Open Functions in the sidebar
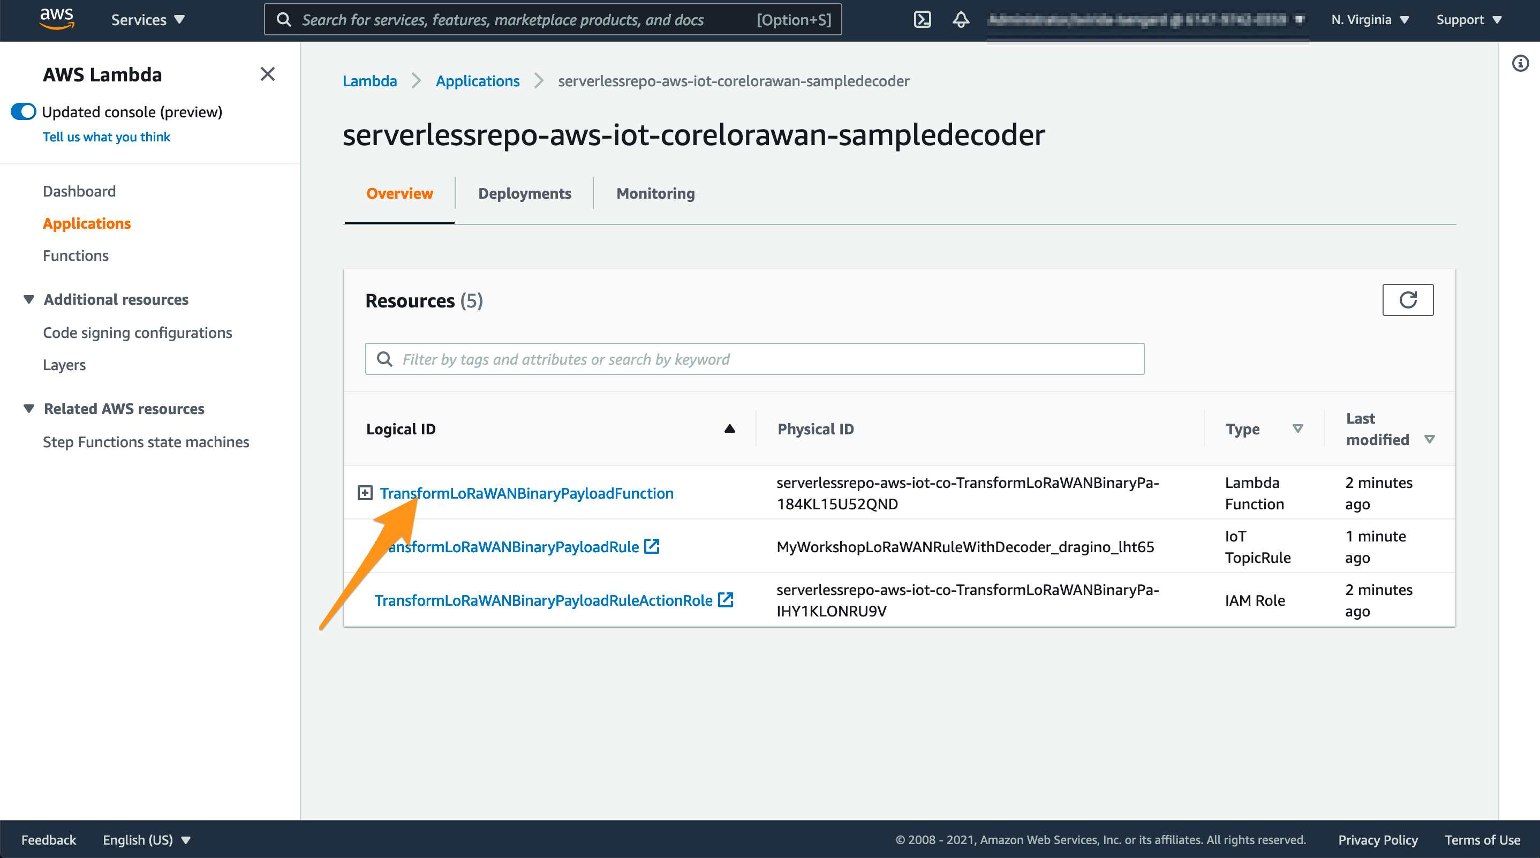Viewport: 1540px width, 858px height. tap(76, 256)
